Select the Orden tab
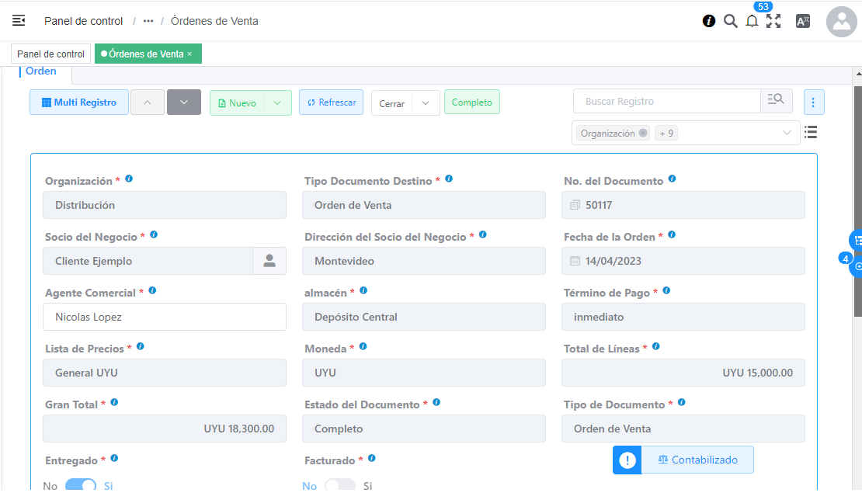Viewport: 862px width, 493px height. click(41, 71)
